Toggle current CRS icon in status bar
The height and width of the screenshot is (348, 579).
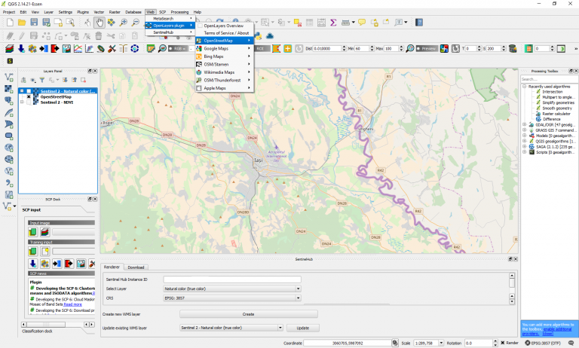click(527, 343)
